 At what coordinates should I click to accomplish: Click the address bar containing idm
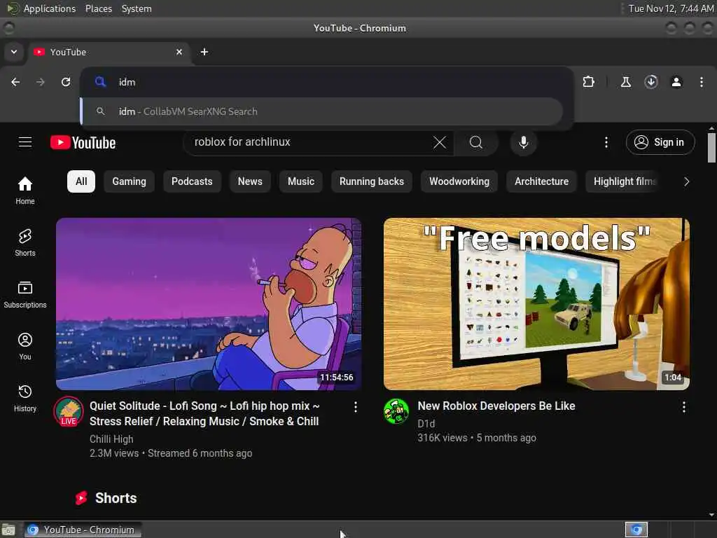click(x=326, y=82)
